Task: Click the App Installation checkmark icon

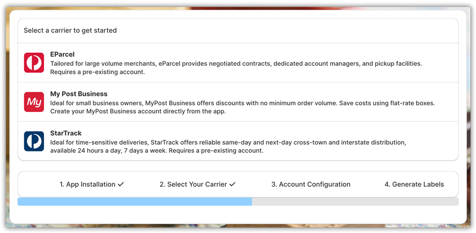Action: [121, 184]
